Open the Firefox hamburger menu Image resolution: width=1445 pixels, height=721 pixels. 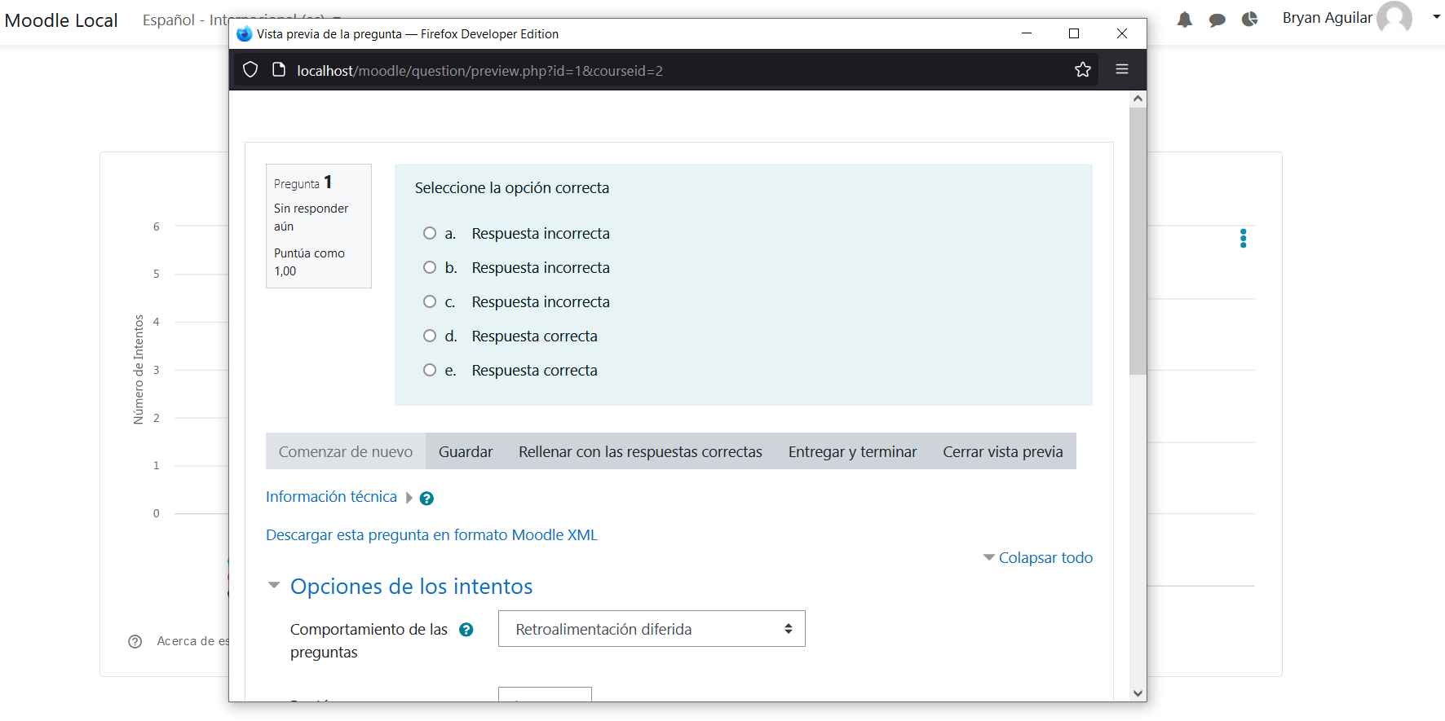pyautogui.click(x=1122, y=70)
